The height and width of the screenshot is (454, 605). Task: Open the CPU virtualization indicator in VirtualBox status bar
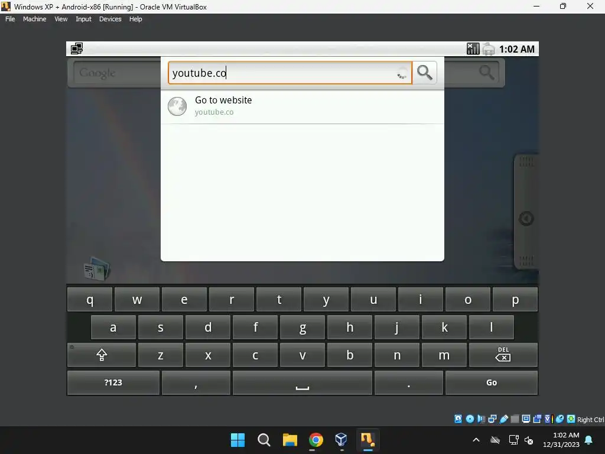548,419
